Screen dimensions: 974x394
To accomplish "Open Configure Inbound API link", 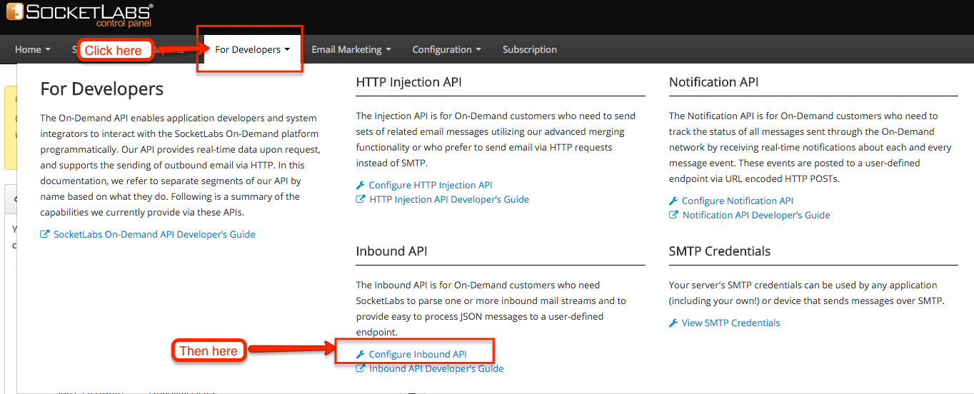I will click(418, 354).
